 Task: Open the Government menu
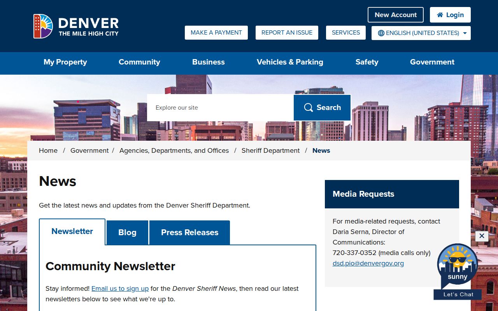(x=432, y=62)
